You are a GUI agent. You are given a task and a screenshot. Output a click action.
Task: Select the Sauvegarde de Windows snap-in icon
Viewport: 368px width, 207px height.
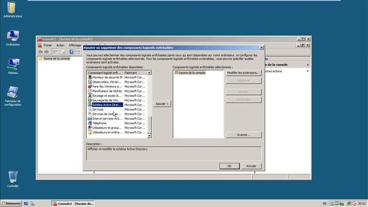point(90,100)
